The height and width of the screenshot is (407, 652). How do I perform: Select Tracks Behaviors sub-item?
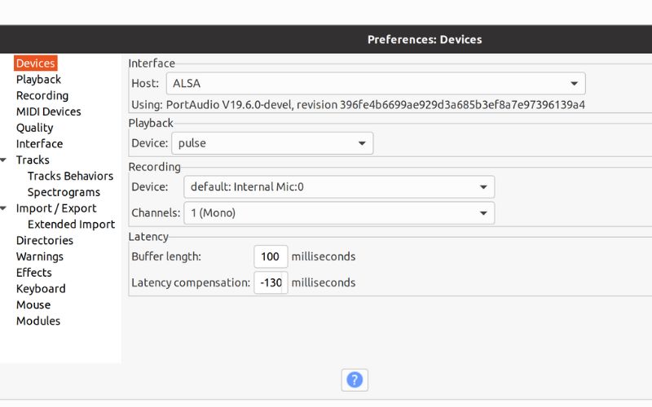(70, 176)
